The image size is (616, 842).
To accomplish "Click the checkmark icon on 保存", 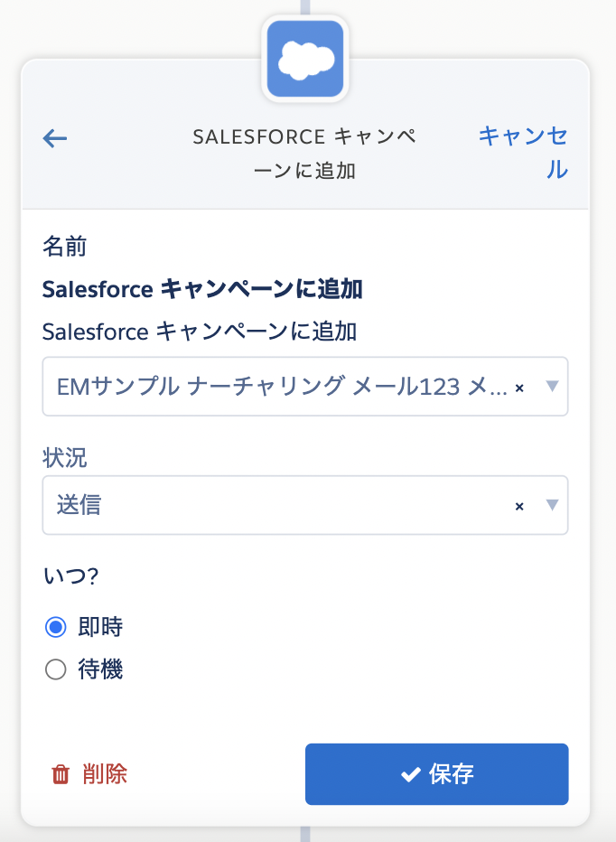I will pyautogui.click(x=411, y=774).
